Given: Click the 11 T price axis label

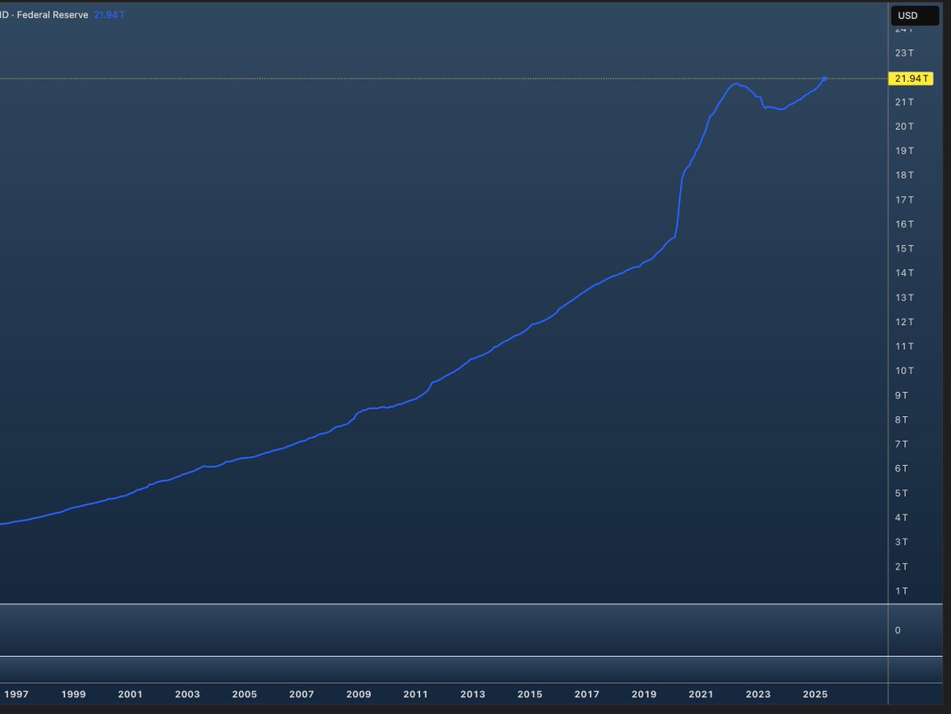Looking at the screenshot, I should click(904, 346).
